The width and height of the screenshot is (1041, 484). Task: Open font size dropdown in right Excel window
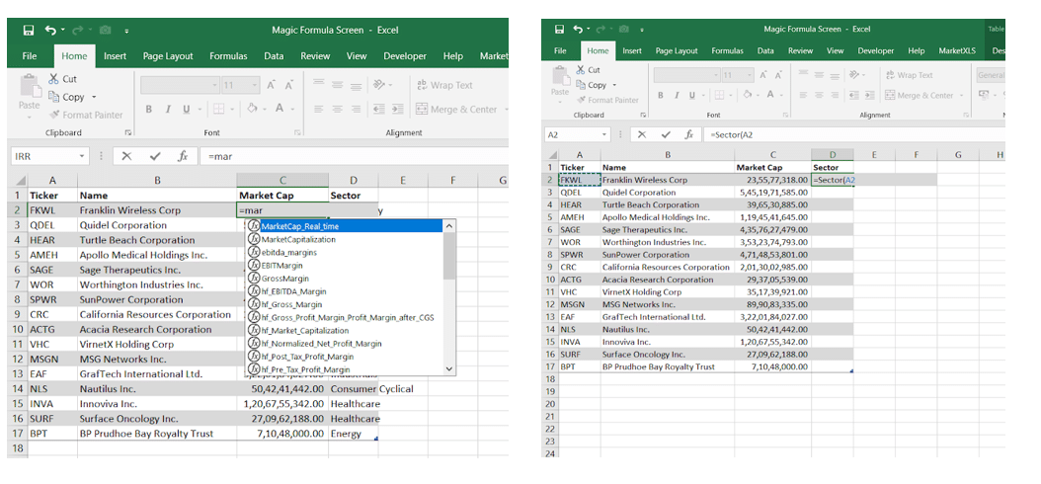(751, 75)
